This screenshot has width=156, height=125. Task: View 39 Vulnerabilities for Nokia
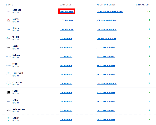[x=106, y=101]
